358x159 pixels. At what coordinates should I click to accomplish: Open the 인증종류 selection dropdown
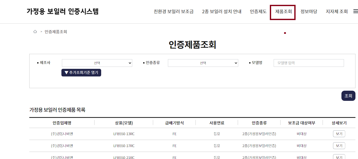point(203,63)
